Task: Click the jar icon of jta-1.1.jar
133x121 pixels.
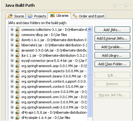Action: coord(17,55)
